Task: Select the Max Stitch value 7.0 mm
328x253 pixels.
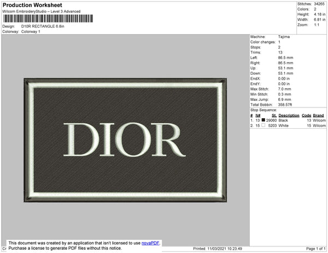Action: coord(284,89)
